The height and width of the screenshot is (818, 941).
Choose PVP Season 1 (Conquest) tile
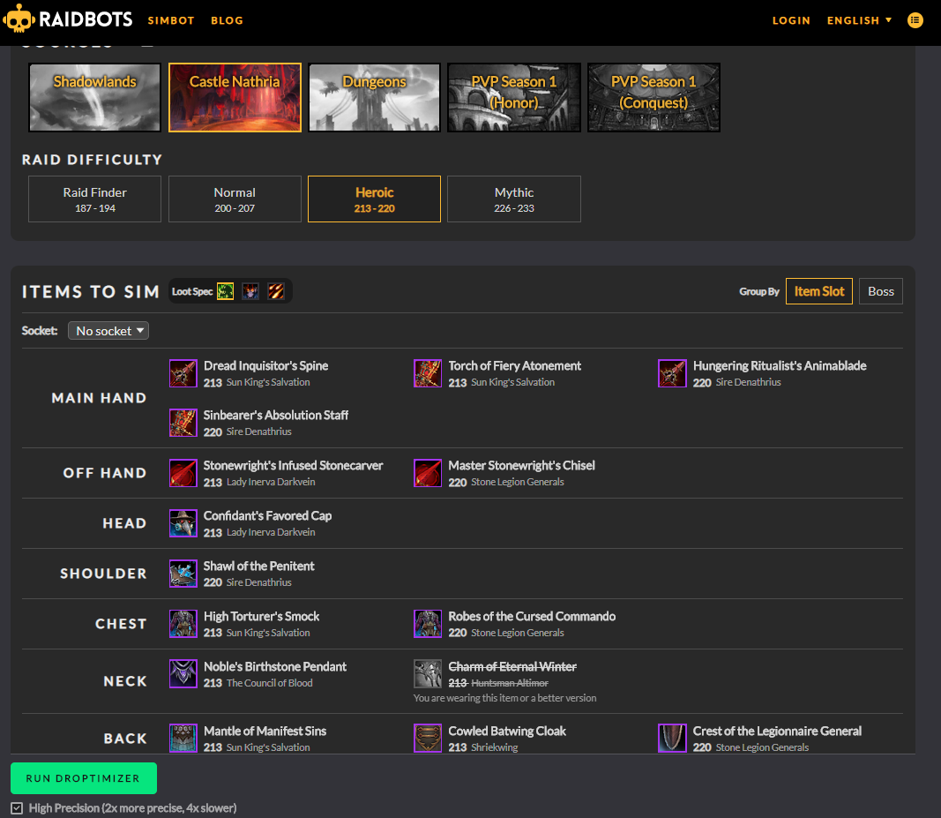coord(653,97)
